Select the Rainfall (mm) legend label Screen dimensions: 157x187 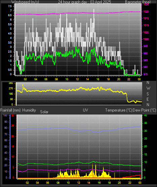pyautogui.click(x=10, y=110)
